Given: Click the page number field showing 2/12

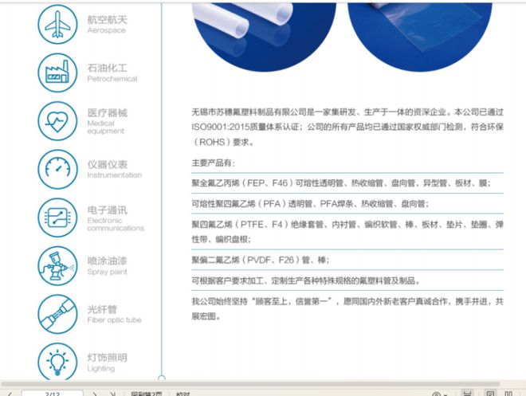Looking at the screenshot, I should pyautogui.click(x=53, y=393).
